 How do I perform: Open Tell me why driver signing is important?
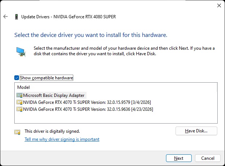[x=62, y=139]
